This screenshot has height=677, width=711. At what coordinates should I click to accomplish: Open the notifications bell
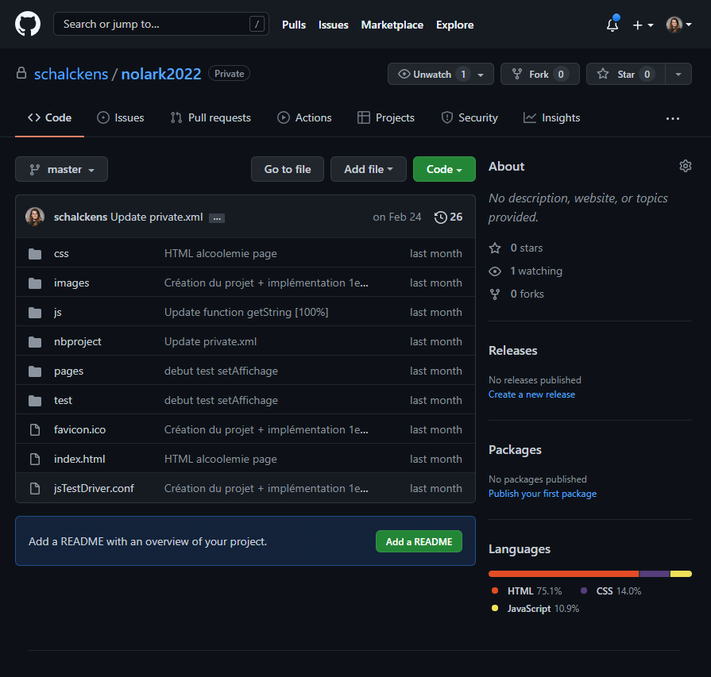pos(612,25)
